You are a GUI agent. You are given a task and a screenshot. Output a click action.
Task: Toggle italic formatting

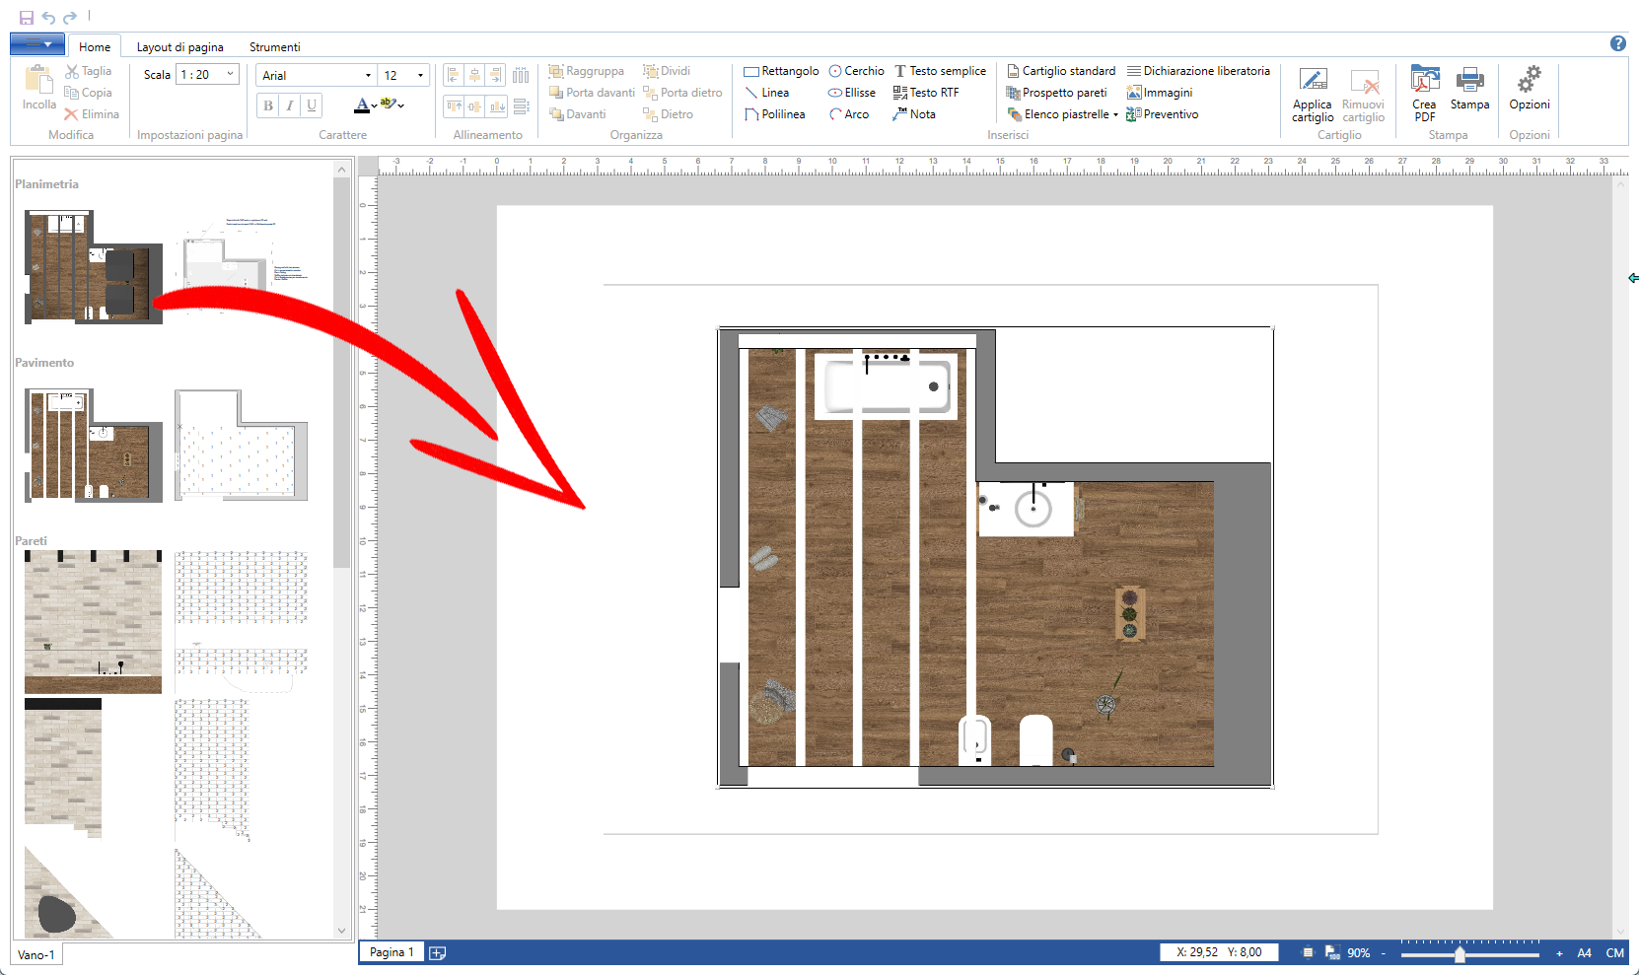click(x=290, y=105)
